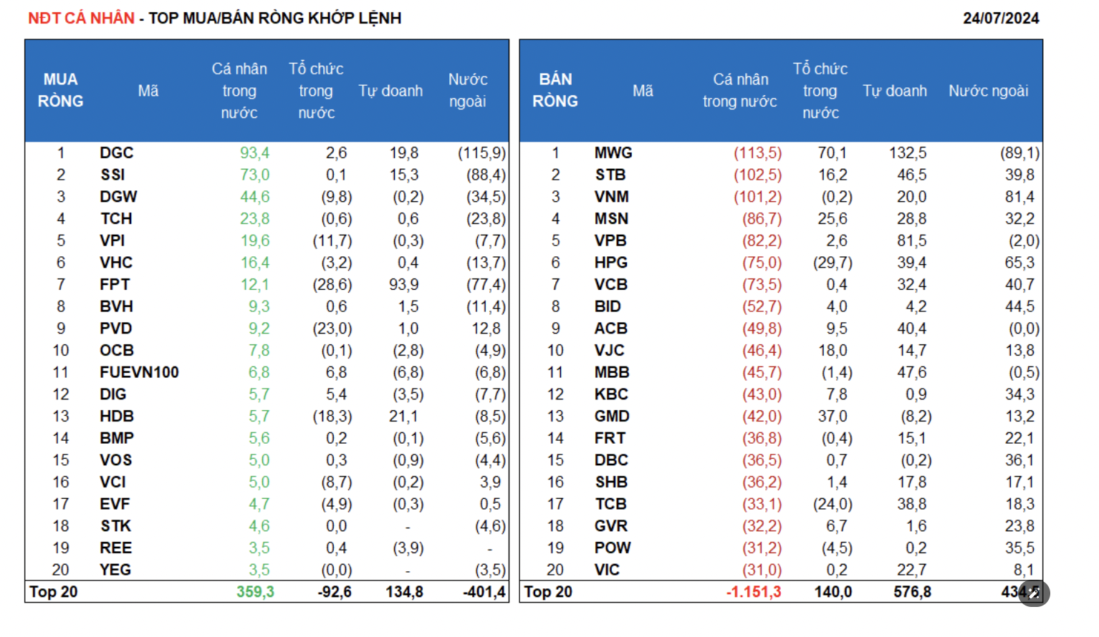Select ticker KBC
This screenshot has height=637, width=1099.
click(x=611, y=394)
